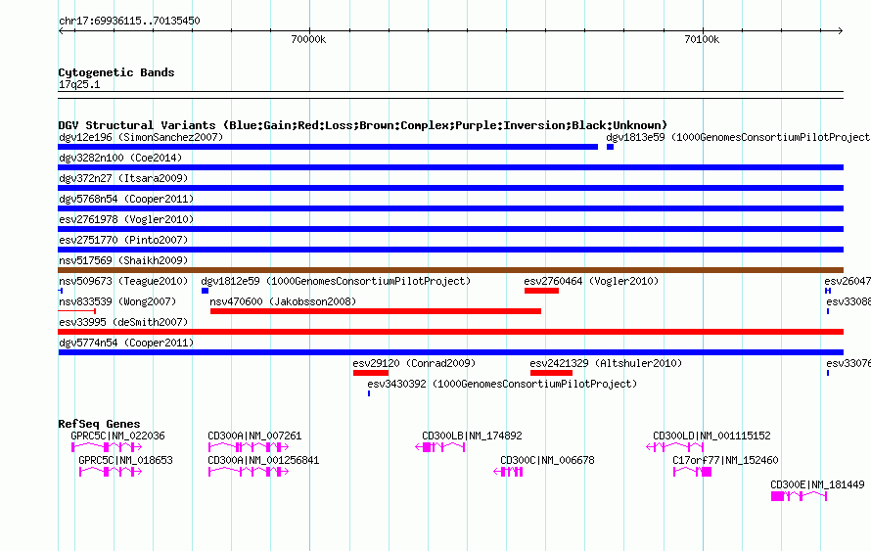Select the C17orf77 NM_152460 gene glyph
The width and height of the screenshot is (871, 551).
point(692,472)
